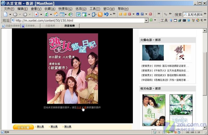
Task: Switch to previous tab with orange left arrow
Action: (x=120, y=14)
